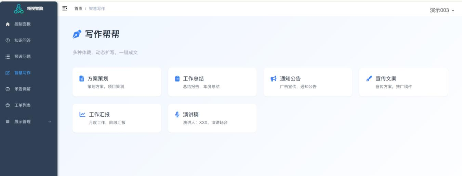Expand the 展示管理 submenu chevron
This screenshot has height=176, width=462.
[50, 122]
